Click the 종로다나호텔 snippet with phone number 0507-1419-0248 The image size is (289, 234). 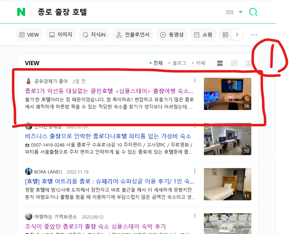pyautogui.click(x=109, y=148)
